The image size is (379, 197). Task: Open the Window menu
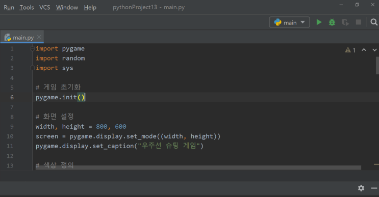[67, 8]
